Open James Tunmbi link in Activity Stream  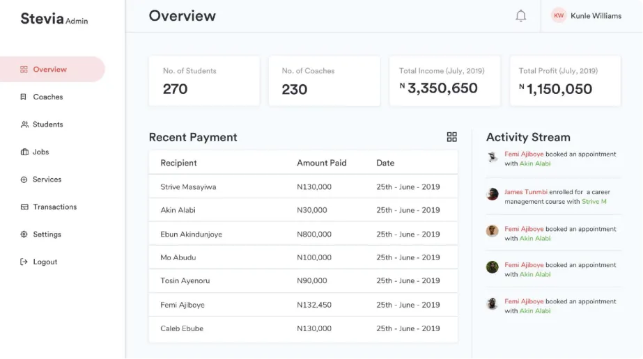point(525,192)
